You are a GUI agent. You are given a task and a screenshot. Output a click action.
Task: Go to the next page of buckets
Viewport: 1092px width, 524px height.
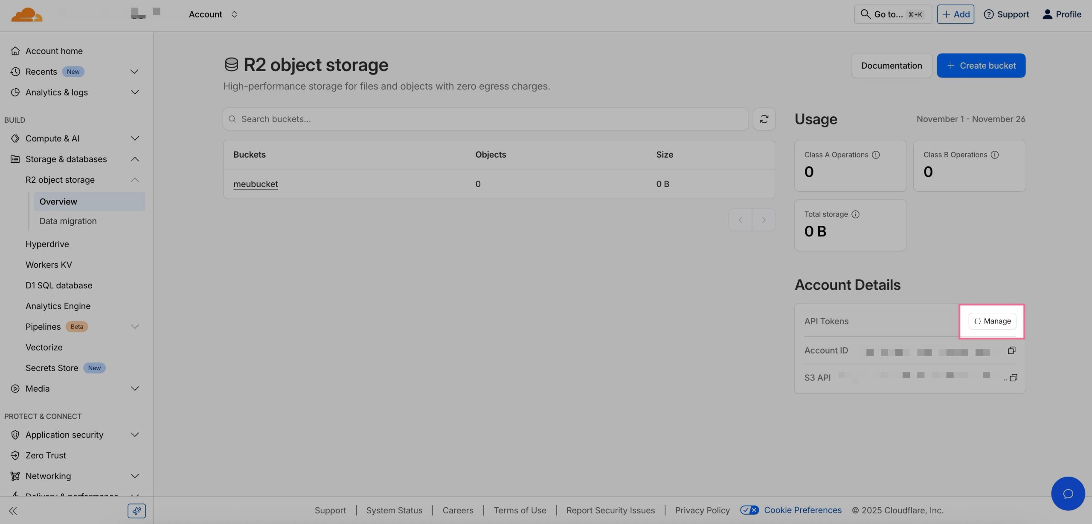tap(764, 220)
